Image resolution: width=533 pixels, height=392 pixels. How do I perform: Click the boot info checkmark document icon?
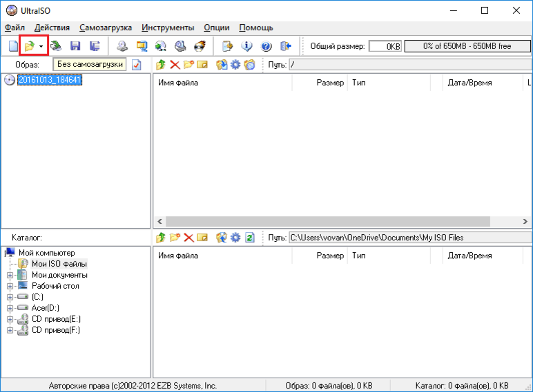tap(137, 65)
